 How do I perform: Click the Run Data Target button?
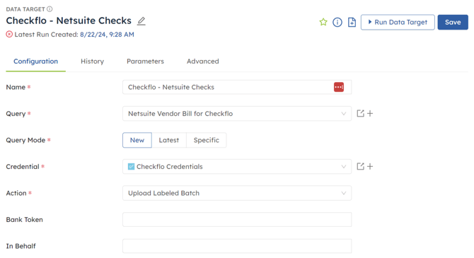coord(398,22)
